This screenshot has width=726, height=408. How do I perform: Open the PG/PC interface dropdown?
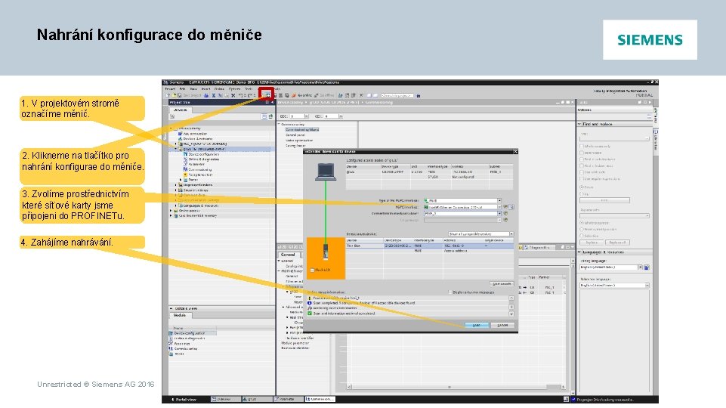(x=499, y=207)
